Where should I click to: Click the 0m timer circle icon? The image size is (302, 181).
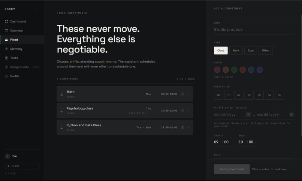7,156
